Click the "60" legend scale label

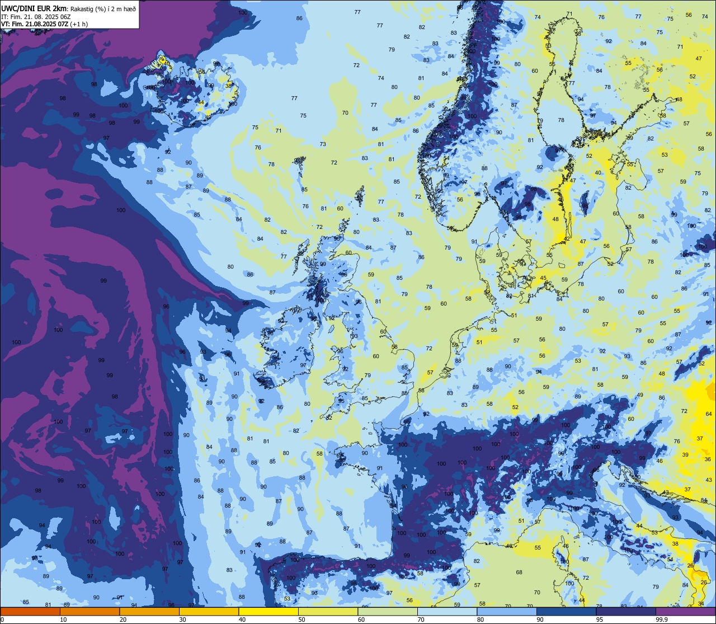361,620
